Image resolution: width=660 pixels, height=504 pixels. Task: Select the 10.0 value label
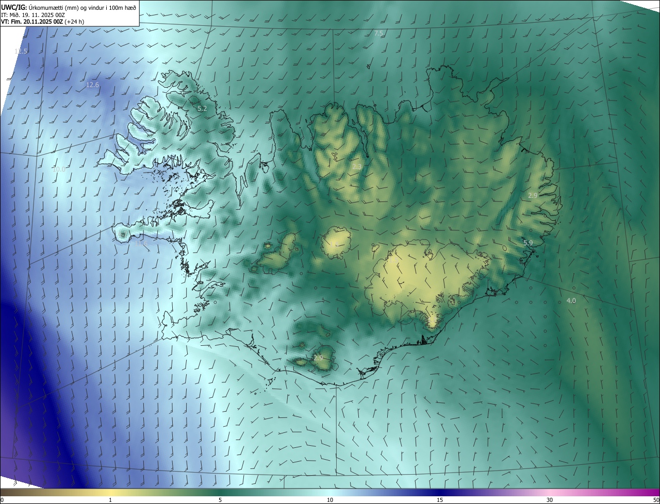(59, 169)
